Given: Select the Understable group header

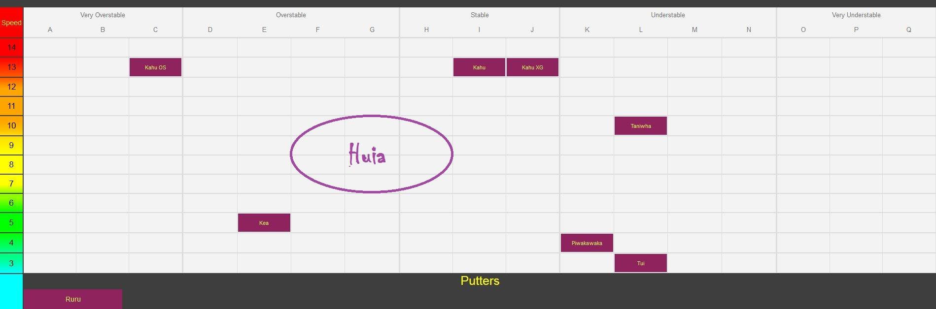Looking at the screenshot, I should point(668,15).
